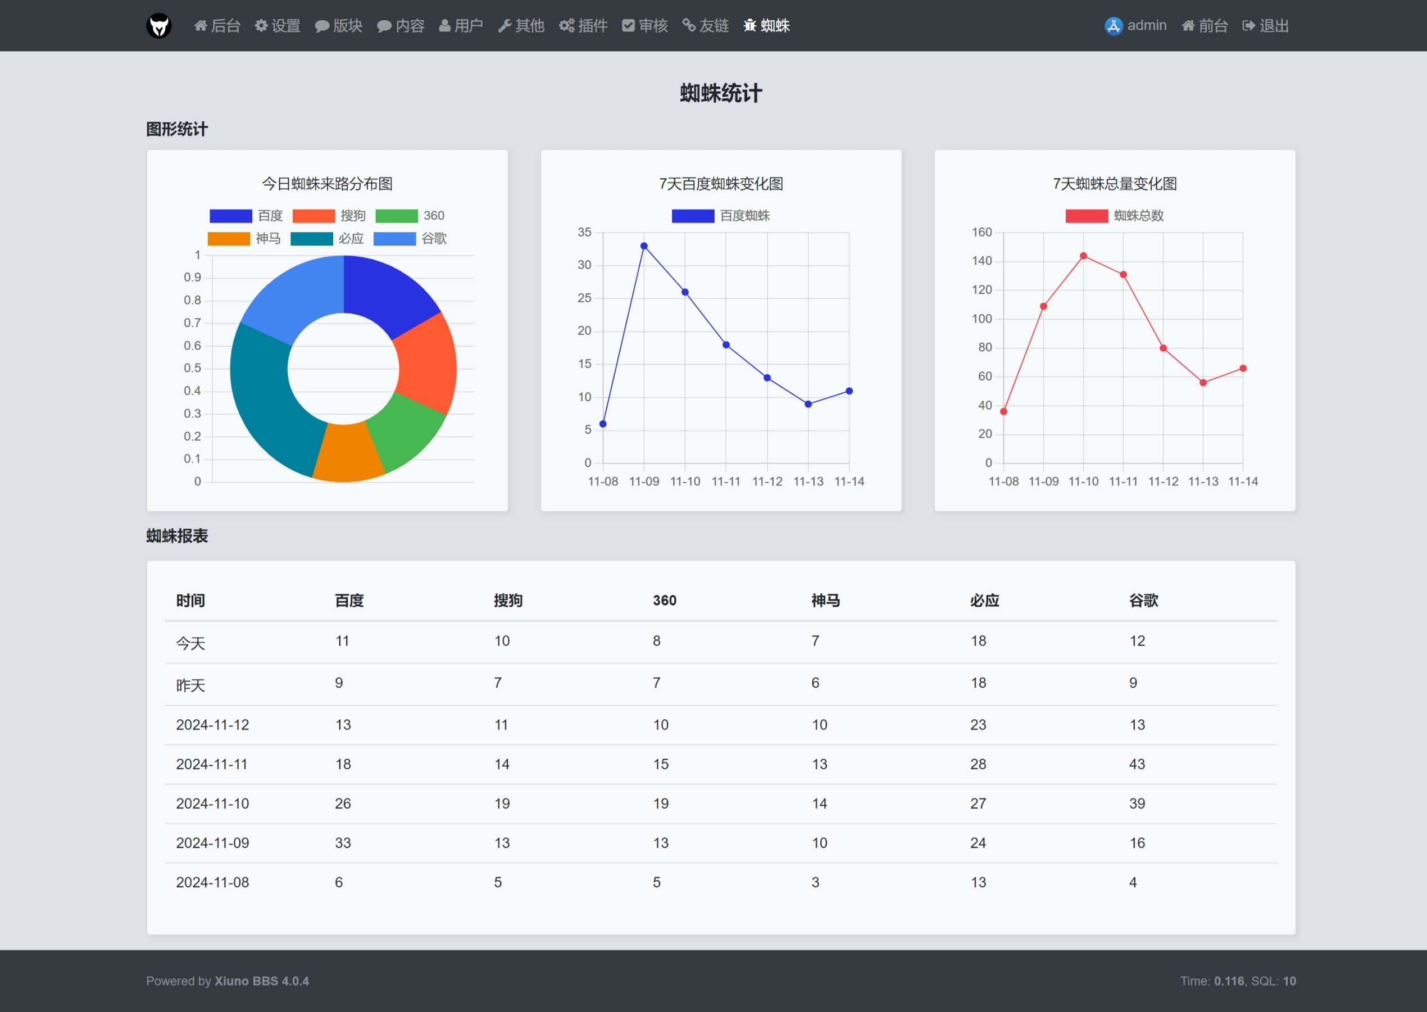Click the 神马 column header in table
Viewport: 1427px width, 1012px height.
(x=826, y=601)
